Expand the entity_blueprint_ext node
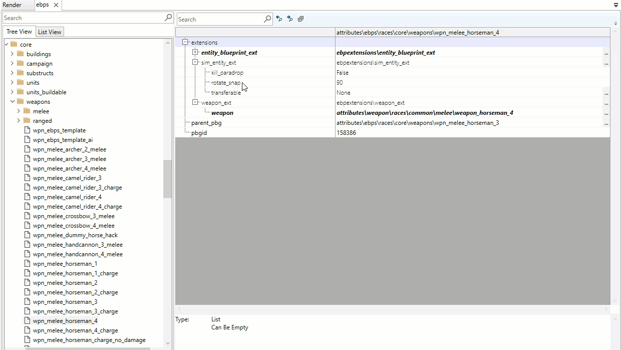This screenshot has width=621, height=350. click(195, 52)
